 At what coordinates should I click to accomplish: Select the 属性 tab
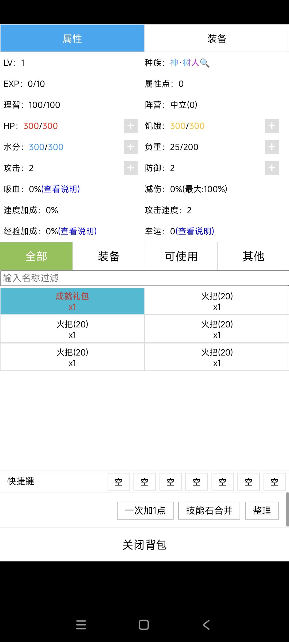[72, 39]
